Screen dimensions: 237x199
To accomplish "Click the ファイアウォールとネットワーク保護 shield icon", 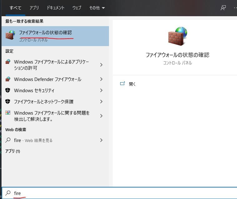I will (x=8, y=102).
